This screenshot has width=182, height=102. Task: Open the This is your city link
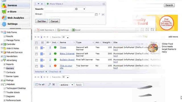pos(66,67)
